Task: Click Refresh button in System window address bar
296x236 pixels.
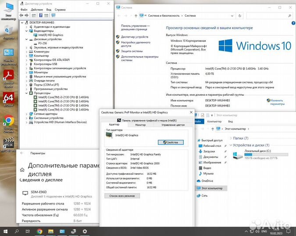Action: pos(240,16)
